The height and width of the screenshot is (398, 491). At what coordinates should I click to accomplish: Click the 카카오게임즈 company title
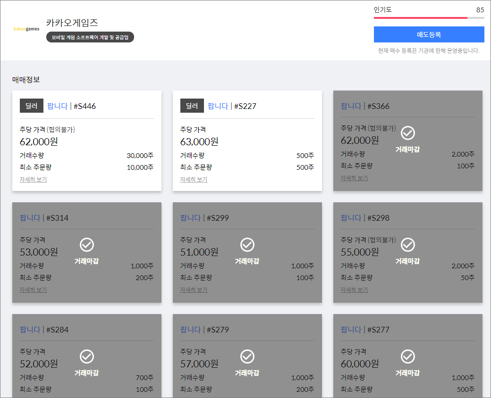(x=72, y=23)
